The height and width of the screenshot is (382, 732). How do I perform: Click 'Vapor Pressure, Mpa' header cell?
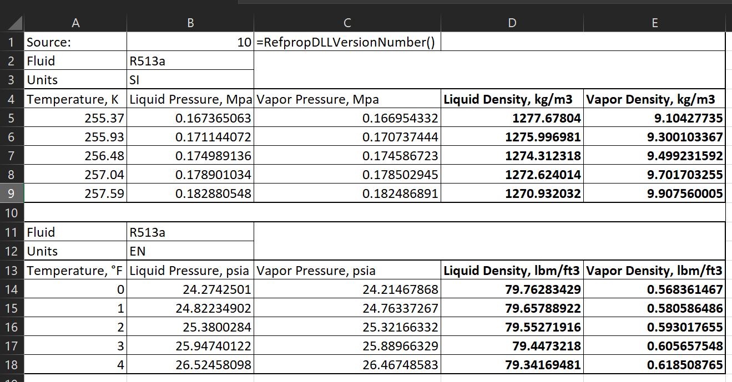[x=347, y=99]
